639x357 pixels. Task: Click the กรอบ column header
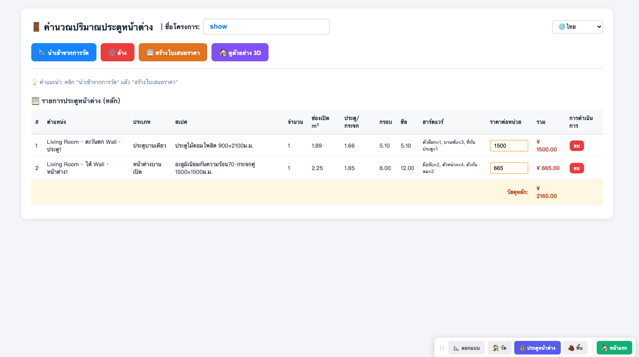click(386, 122)
